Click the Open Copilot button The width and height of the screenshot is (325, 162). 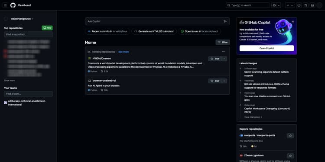(x=266, y=48)
